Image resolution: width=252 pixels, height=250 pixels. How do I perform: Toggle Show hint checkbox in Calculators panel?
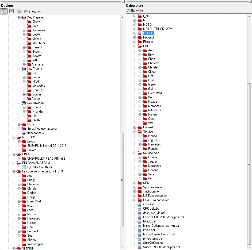click(128, 11)
